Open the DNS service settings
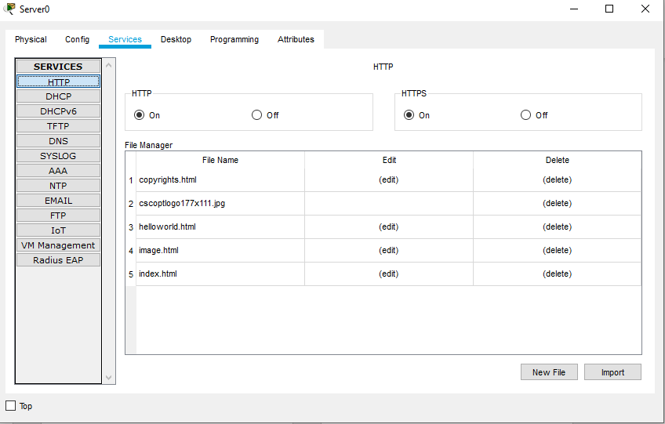 point(58,141)
